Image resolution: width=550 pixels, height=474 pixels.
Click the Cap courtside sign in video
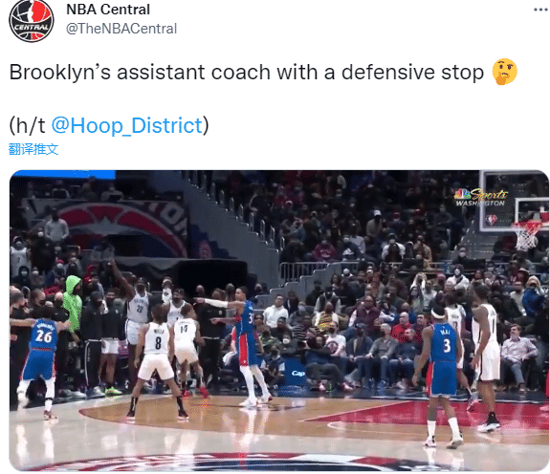(297, 374)
